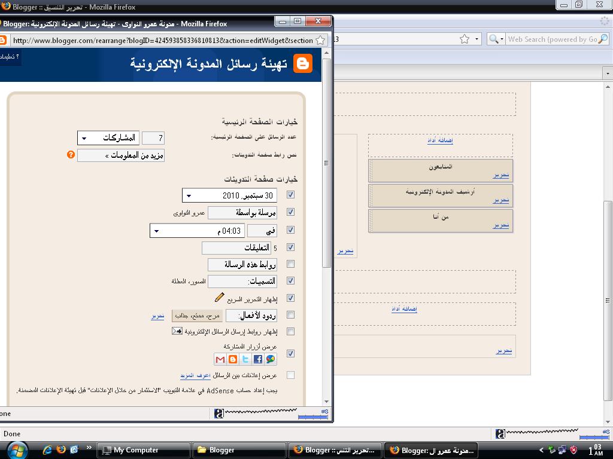This screenshot has width=613, height=459.
Task: Expand Quick Launch overflow chevron
Action: [x=89, y=447]
